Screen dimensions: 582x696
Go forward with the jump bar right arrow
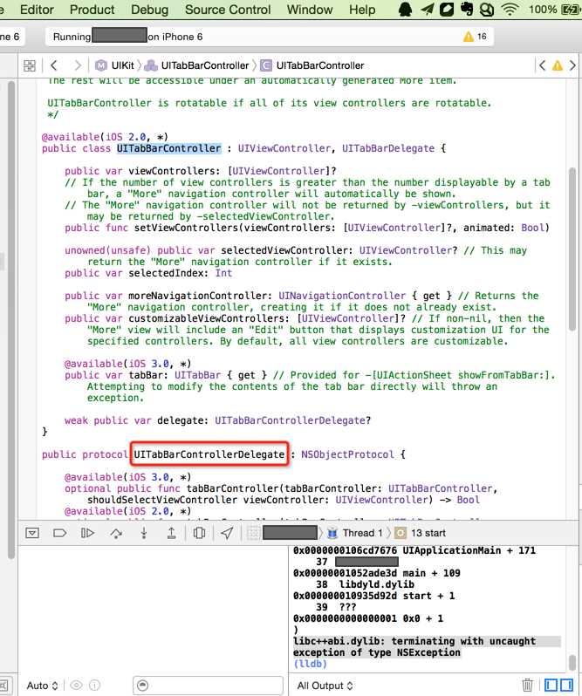[x=78, y=65]
